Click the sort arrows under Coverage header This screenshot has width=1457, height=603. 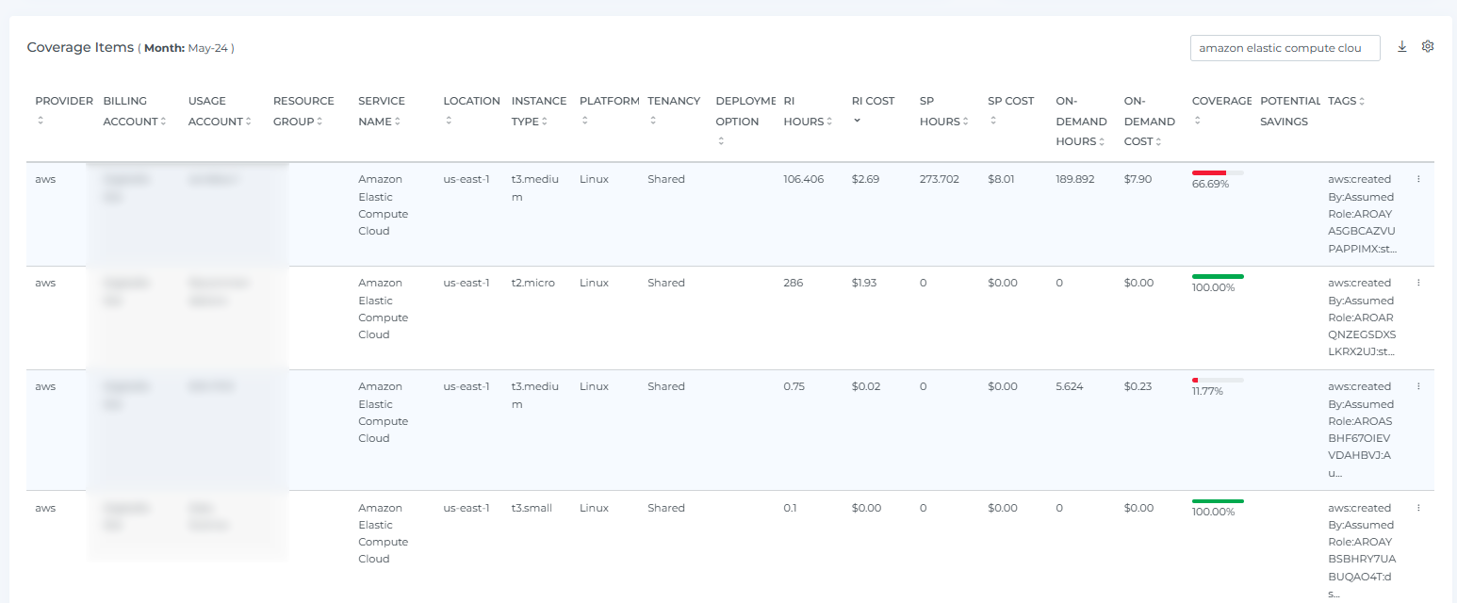(1197, 121)
